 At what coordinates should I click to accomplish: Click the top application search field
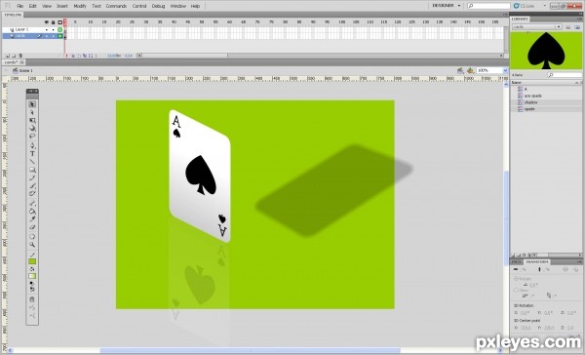coord(488,6)
